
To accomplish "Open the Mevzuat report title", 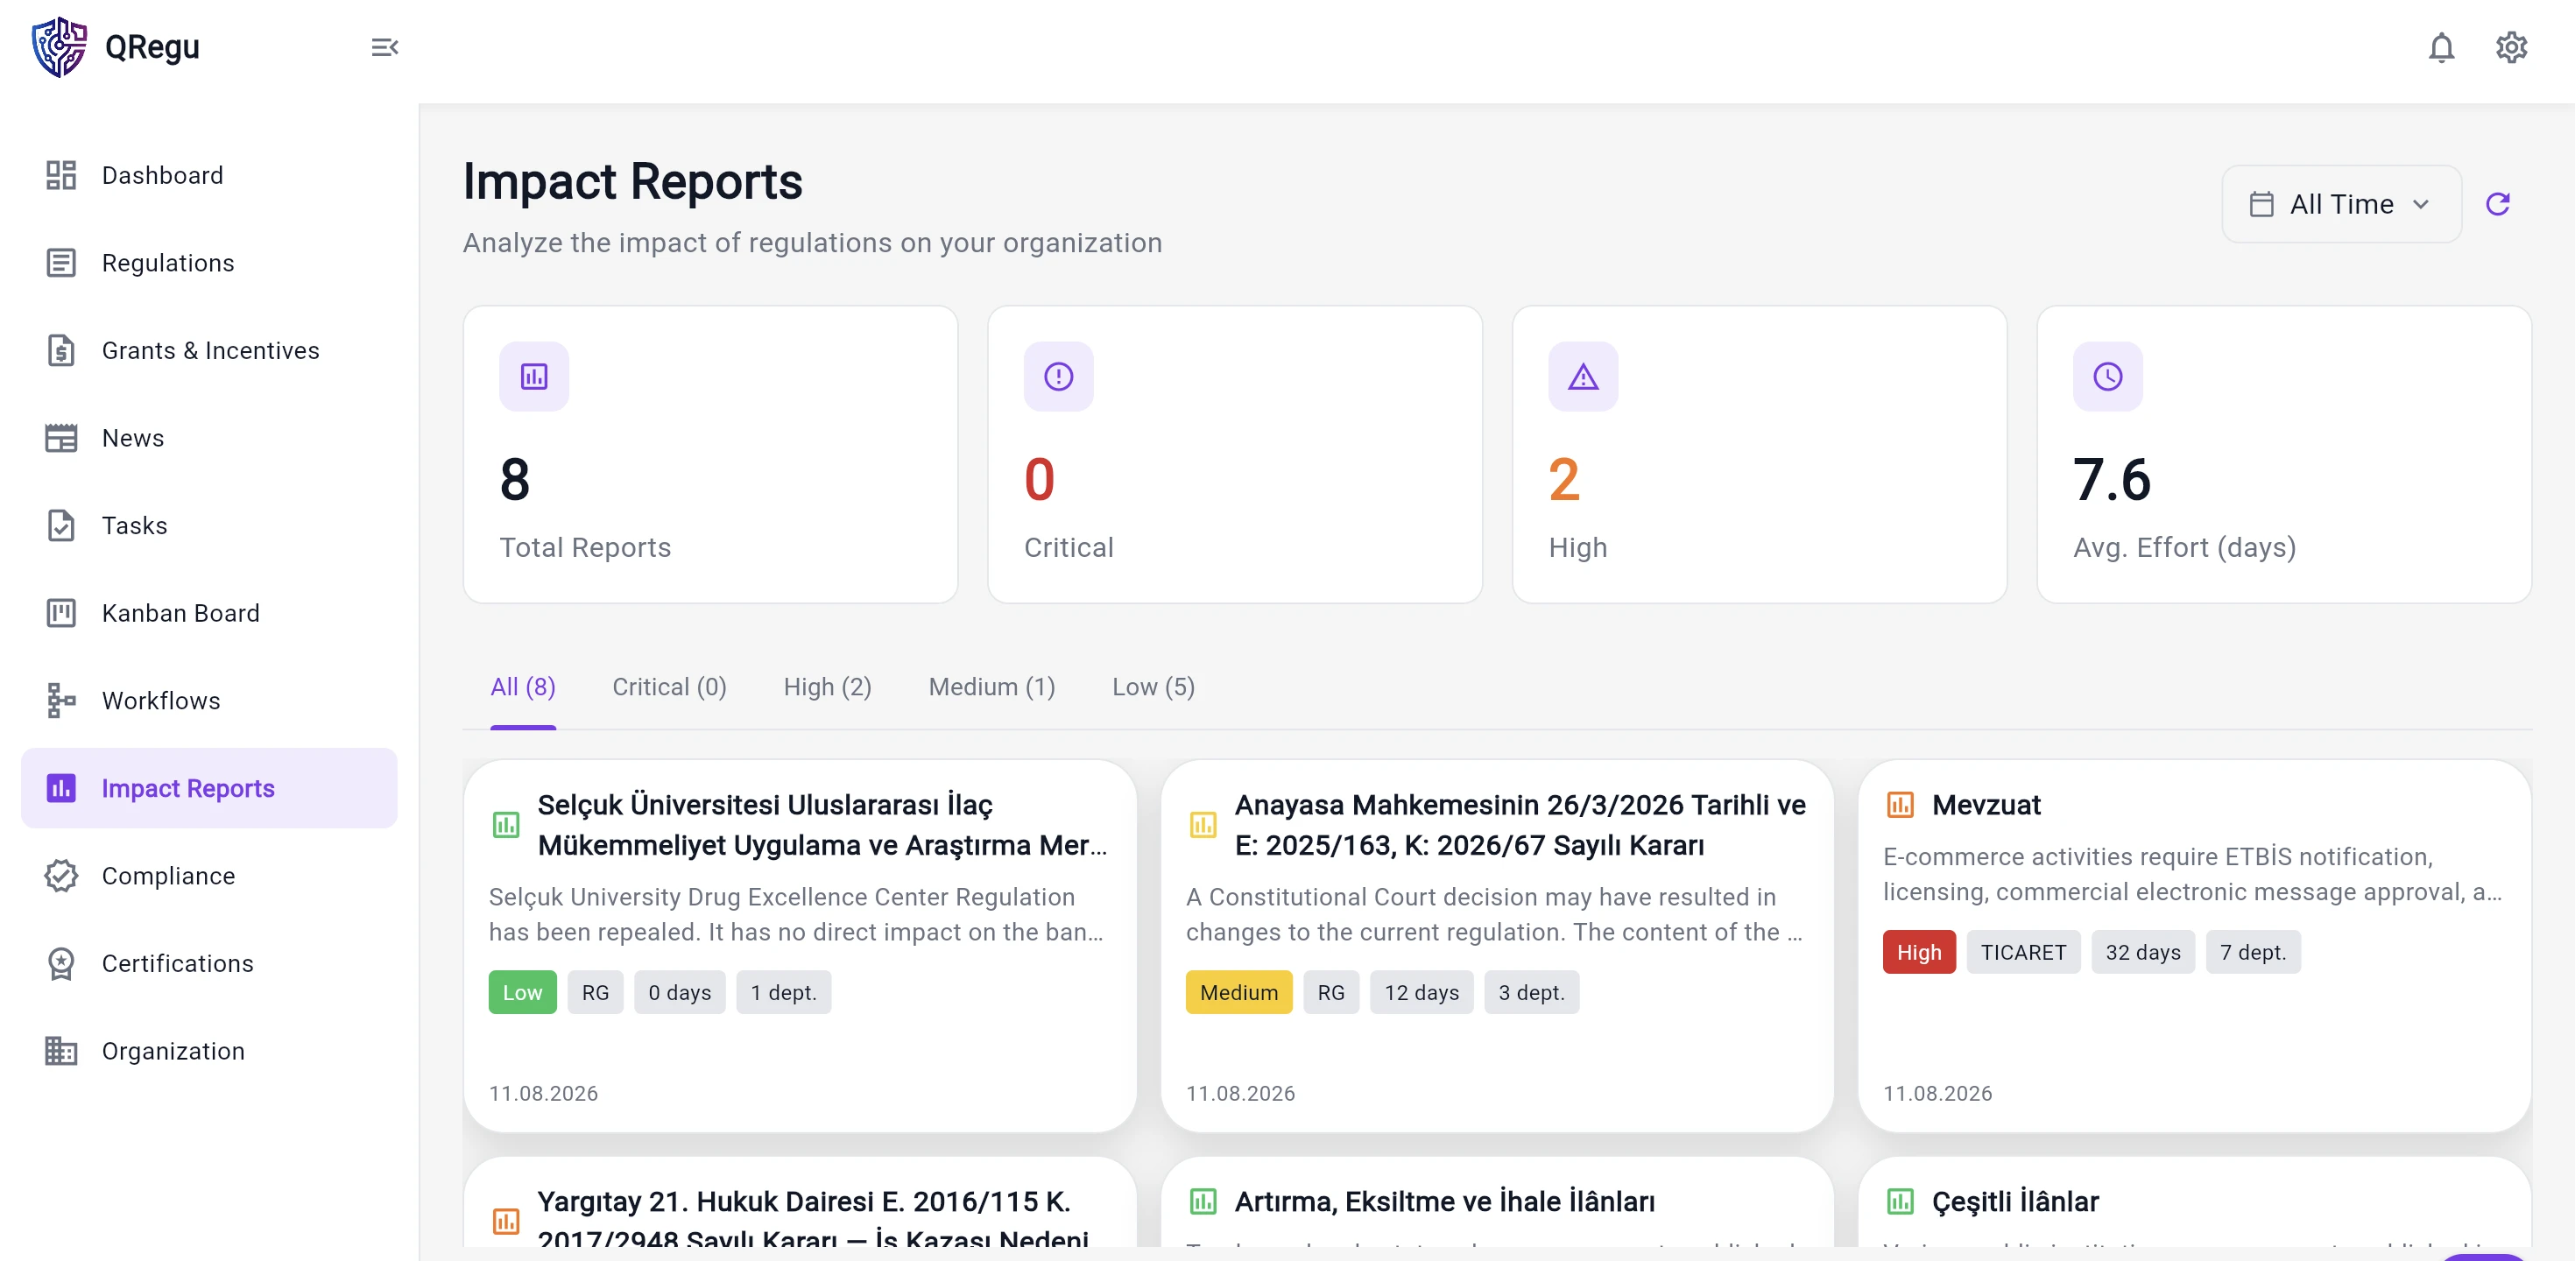I will point(1986,805).
